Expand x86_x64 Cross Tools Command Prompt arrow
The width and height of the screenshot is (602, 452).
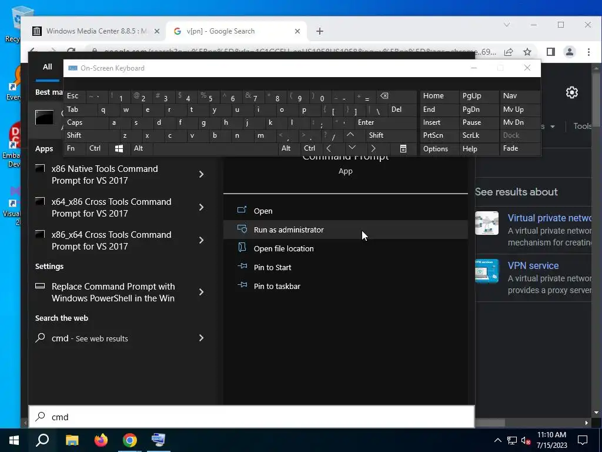pos(201,240)
